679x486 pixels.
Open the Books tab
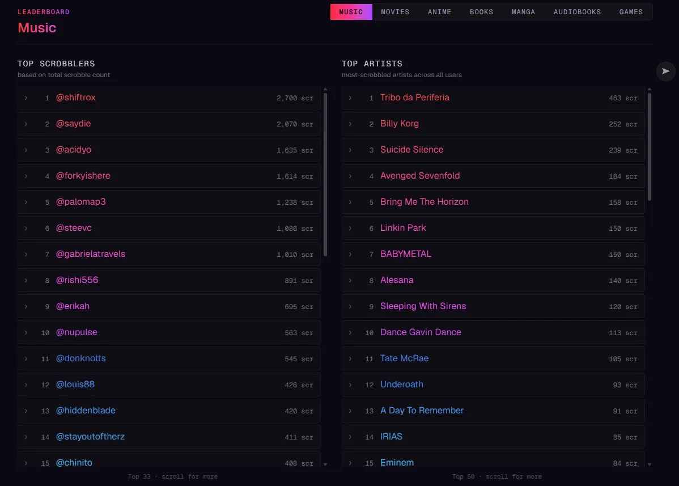(482, 12)
